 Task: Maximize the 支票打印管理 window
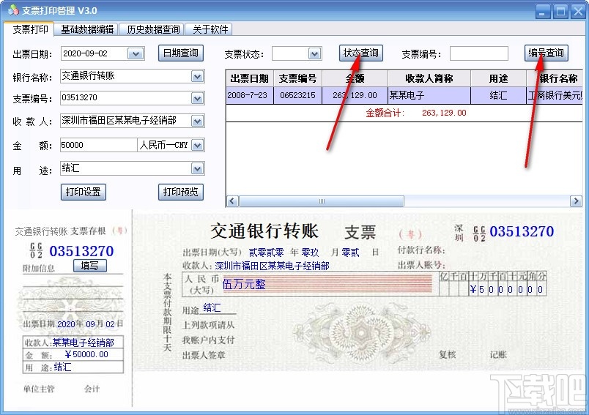[560, 11]
